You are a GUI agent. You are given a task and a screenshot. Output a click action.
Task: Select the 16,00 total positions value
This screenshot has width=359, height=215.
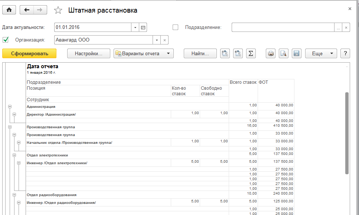(252, 126)
